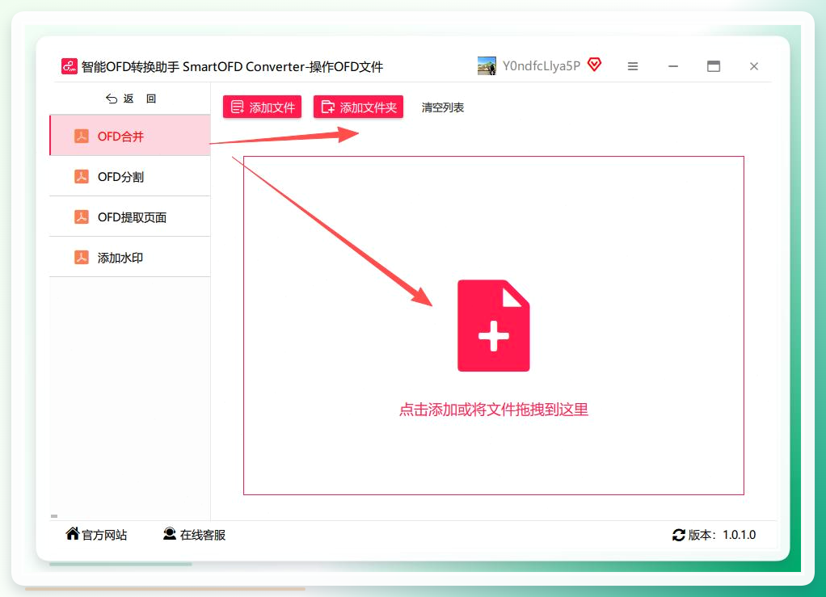This screenshot has height=597, width=826.
Task: Click the 添加文件 button
Action: 263,107
